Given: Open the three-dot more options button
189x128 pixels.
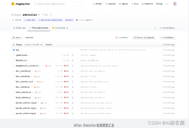Looking at the screenshot, I should tap(155, 28).
